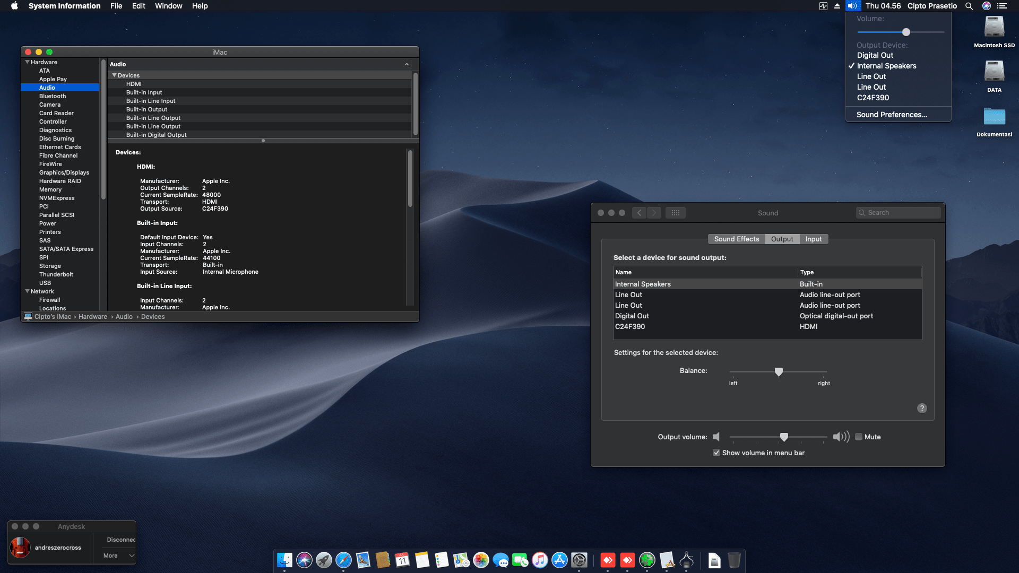Click Sound Preferences... in volume menu
Image resolution: width=1019 pixels, height=573 pixels.
(x=892, y=115)
